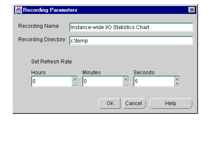Click the 'Minutes' label
Image resolution: width=211 pixels, height=163 pixels.
91,73
